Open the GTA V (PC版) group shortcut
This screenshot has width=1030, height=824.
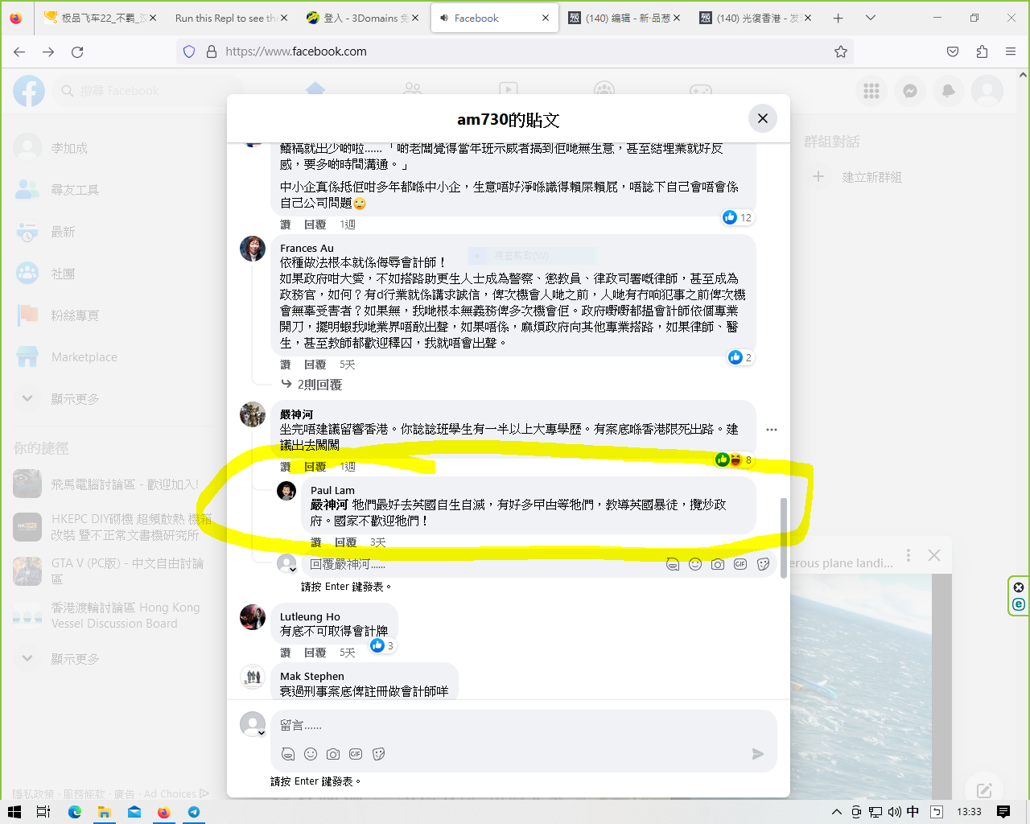(x=113, y=571)
